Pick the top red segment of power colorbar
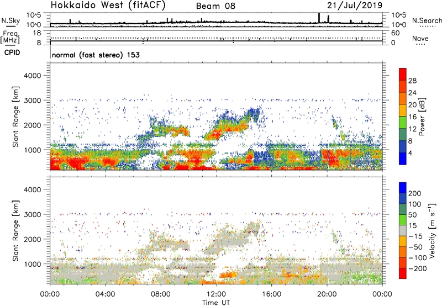Viewport: 442px width, 306px height. (403, 74)
